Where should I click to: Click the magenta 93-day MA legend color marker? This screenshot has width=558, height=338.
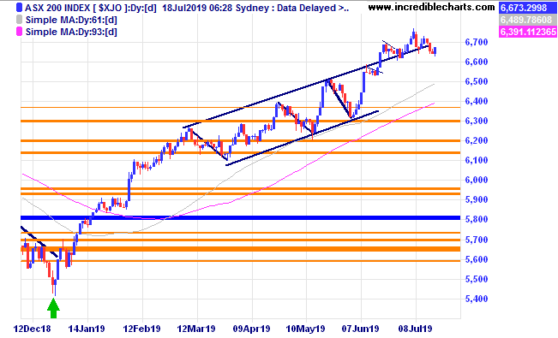tap(20, 32)
